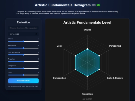Click the date field showing 06/10/2026

point(23,34)
